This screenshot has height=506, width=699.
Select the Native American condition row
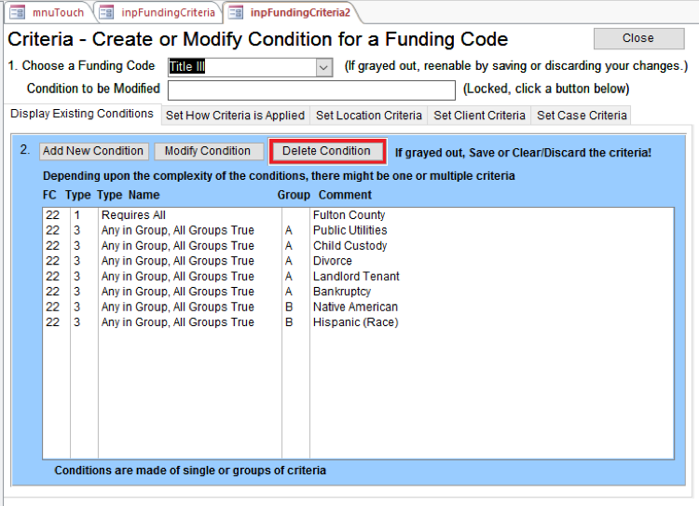click(355, 307)
